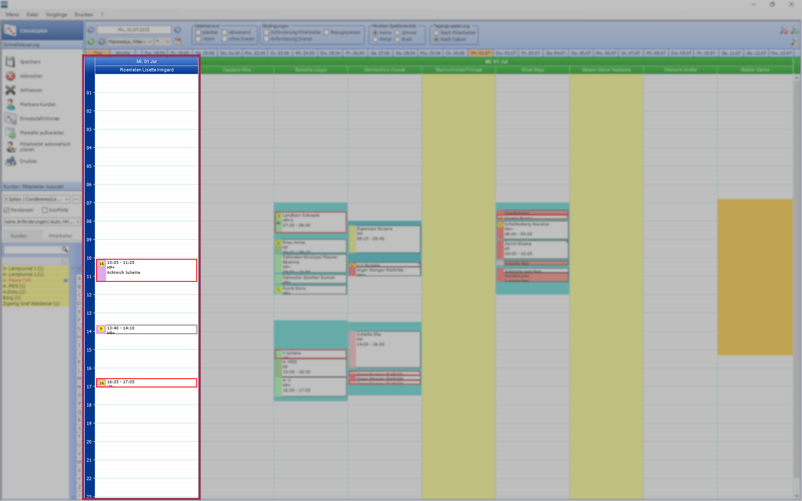Select the 13:40 - 14:10 appointment
The width and height of the screenshot is (802, 501).
147,329
